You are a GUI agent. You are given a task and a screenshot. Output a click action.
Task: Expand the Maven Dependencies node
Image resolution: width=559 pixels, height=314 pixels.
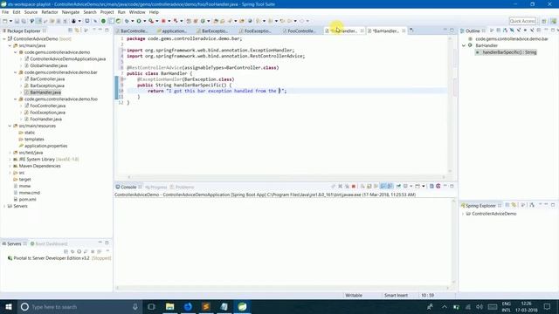[10, 166]
